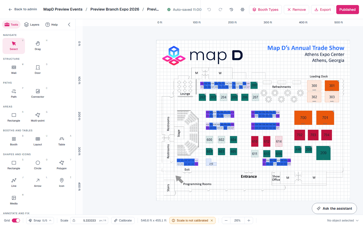
Task: Click Back to admin link
Action: tap(23, 9)
